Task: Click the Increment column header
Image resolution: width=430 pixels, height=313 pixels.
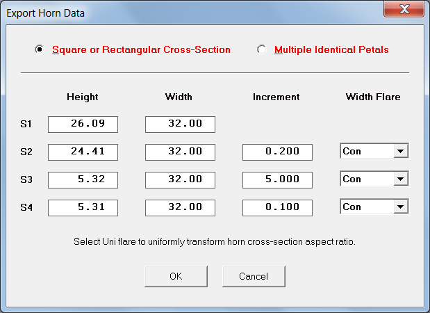Action: (x=276, y=97)
